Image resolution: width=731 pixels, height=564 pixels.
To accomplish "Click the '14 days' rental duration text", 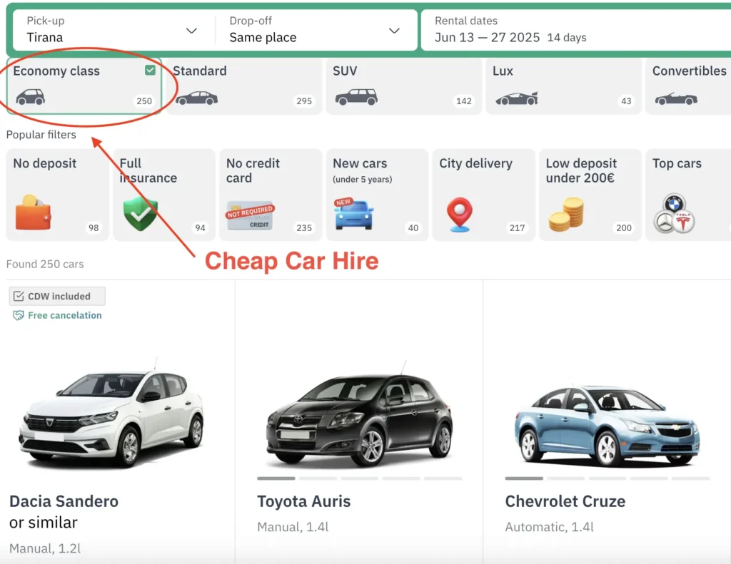I will click(566, 38).
